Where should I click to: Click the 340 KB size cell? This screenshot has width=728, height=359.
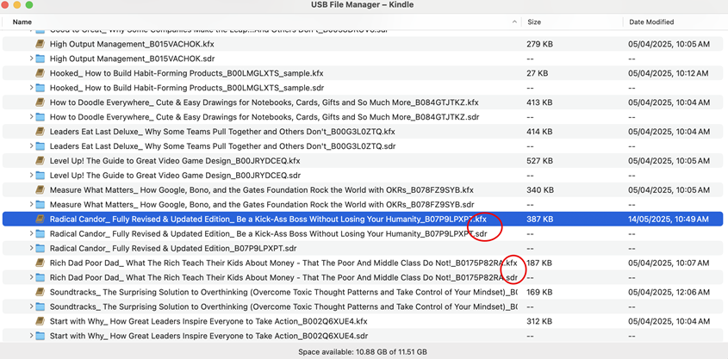[539, 190]
